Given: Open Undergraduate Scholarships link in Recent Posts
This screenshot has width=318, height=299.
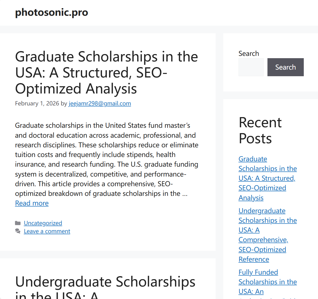Looking at the screenshot, I should coord(267,235).
